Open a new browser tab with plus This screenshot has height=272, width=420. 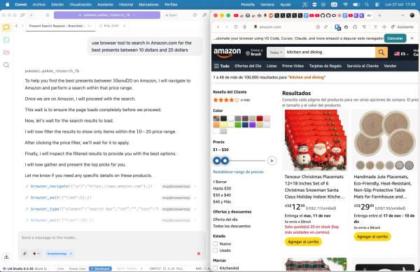click(x=379, y=15)
